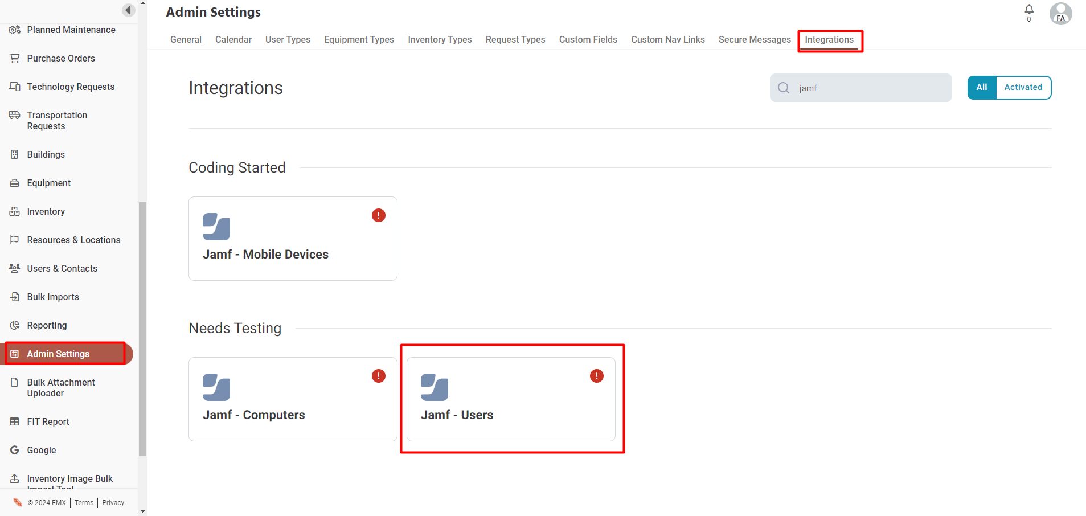Screen dimensions: 1086x516
Task: Select the Inventory Types tab
Action: pyautogui.click(x=440, y=39)
